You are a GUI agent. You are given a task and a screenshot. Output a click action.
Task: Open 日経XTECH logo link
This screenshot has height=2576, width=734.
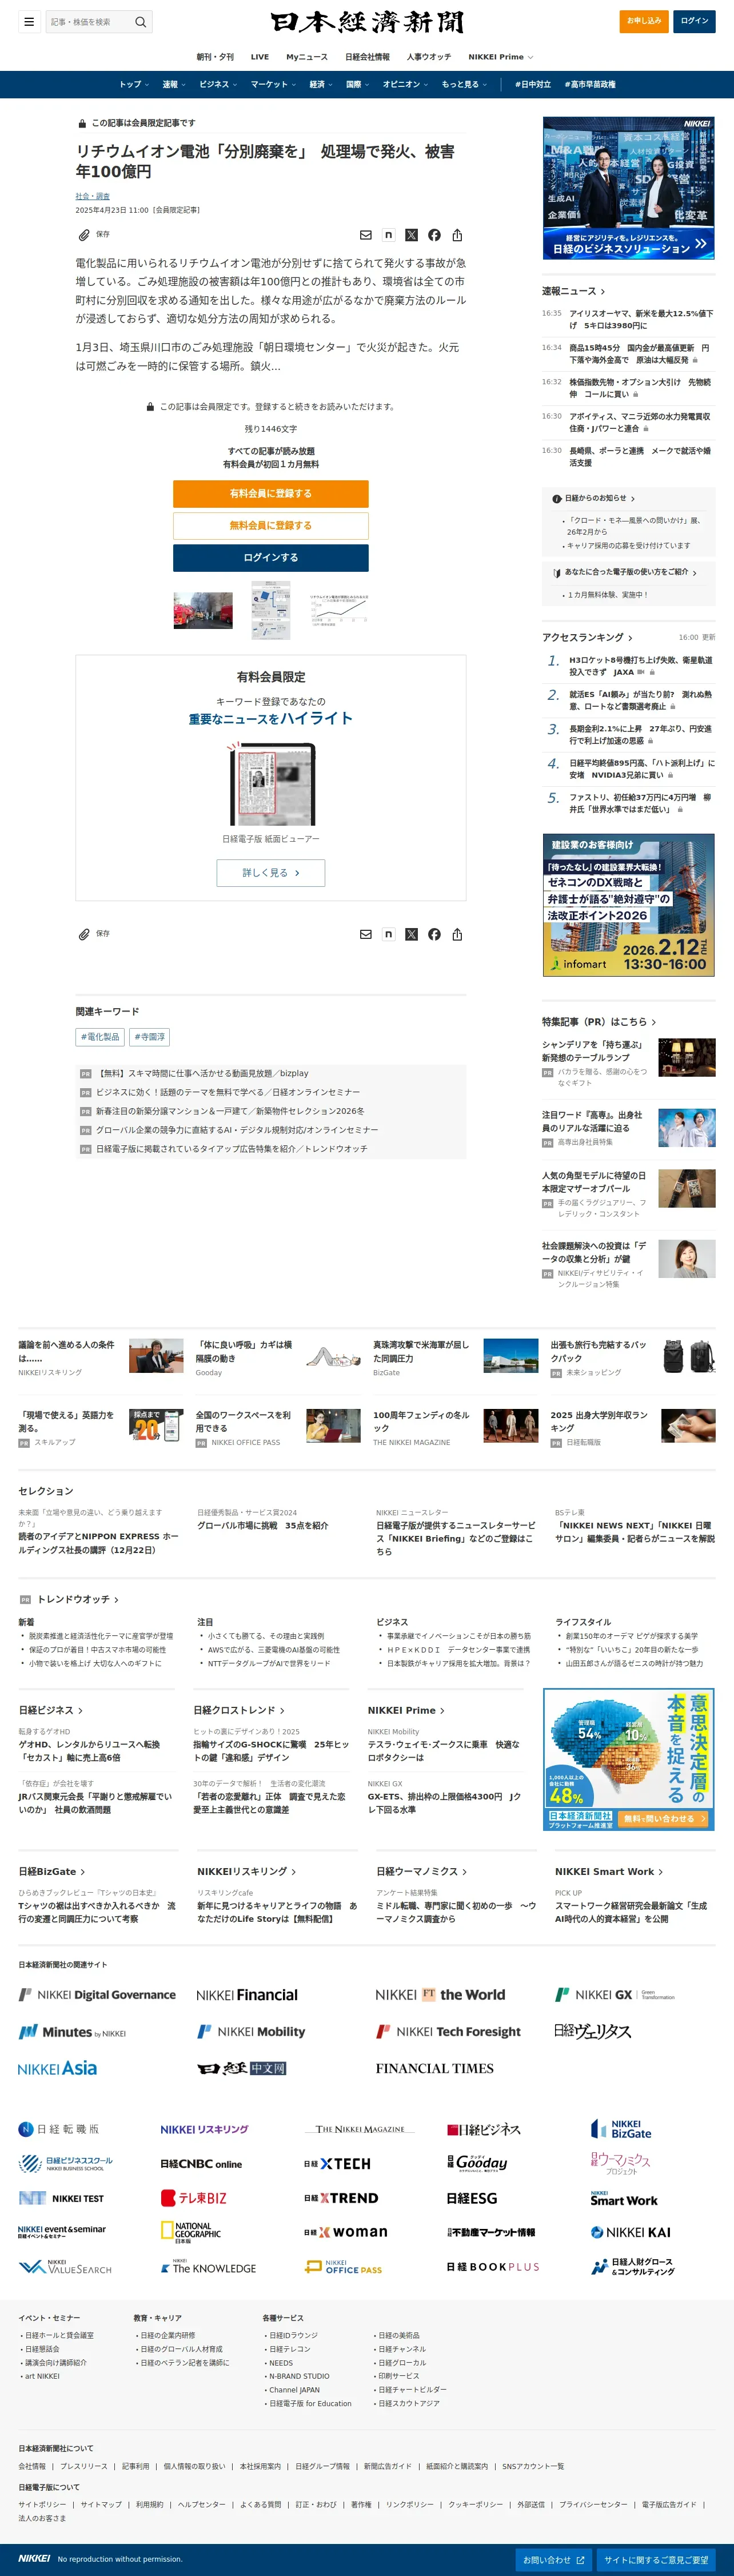337,2163
